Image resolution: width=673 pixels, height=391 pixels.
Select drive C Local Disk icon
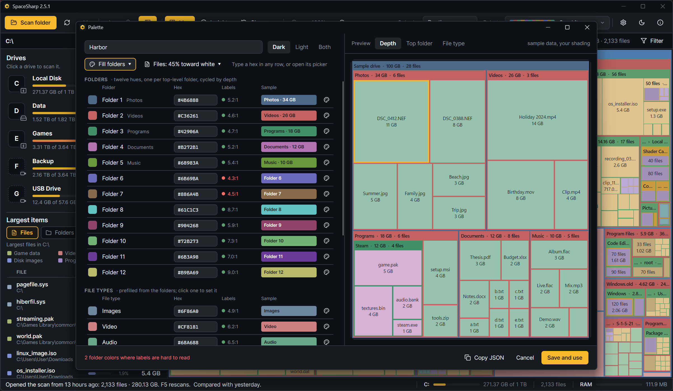click(17, 84)
